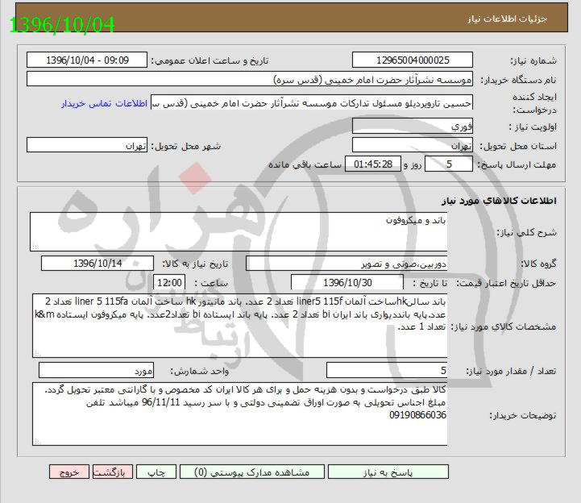Screen dimensions: 581x503
Task: Click the روز و label
Action: click(x=413, y=164)
